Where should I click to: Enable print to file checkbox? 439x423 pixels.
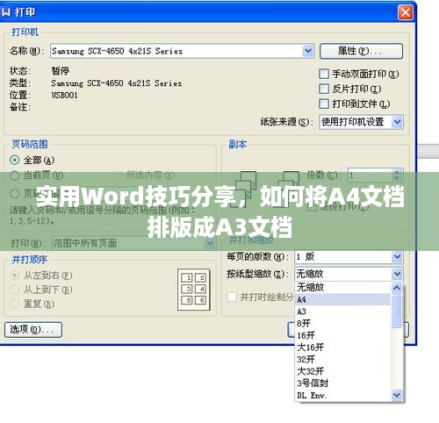coord(324,104)
